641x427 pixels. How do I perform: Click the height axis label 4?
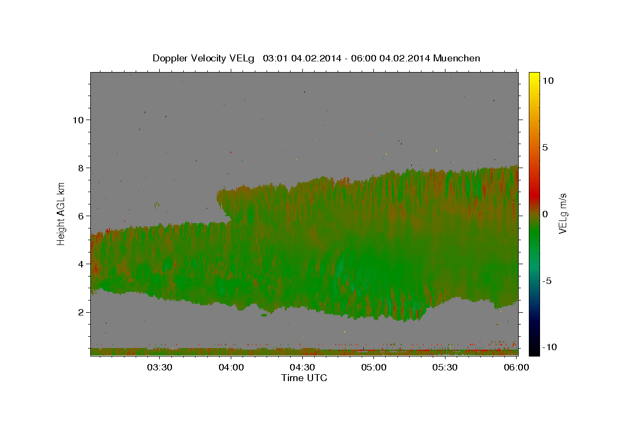pos(81,264)
